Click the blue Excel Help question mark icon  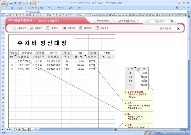pos(177,8)
